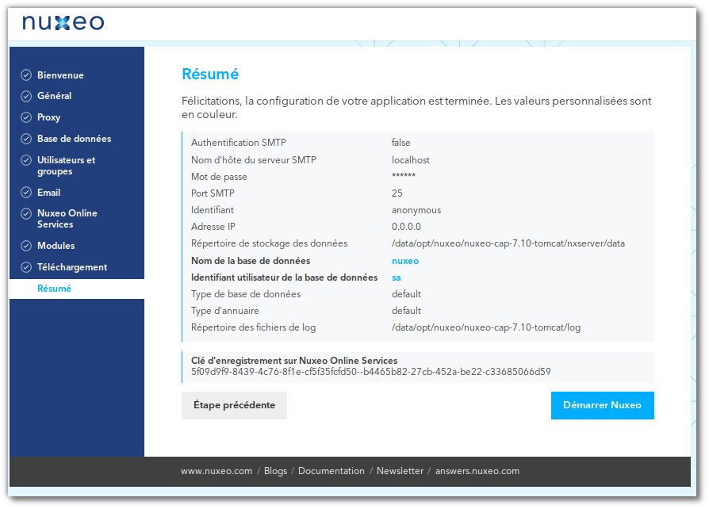This screenshot has height=509, width=709.
Task: Open the Proxy step
Action: 48,117
